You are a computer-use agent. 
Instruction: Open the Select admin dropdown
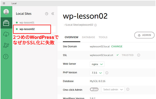click(113, 89)
